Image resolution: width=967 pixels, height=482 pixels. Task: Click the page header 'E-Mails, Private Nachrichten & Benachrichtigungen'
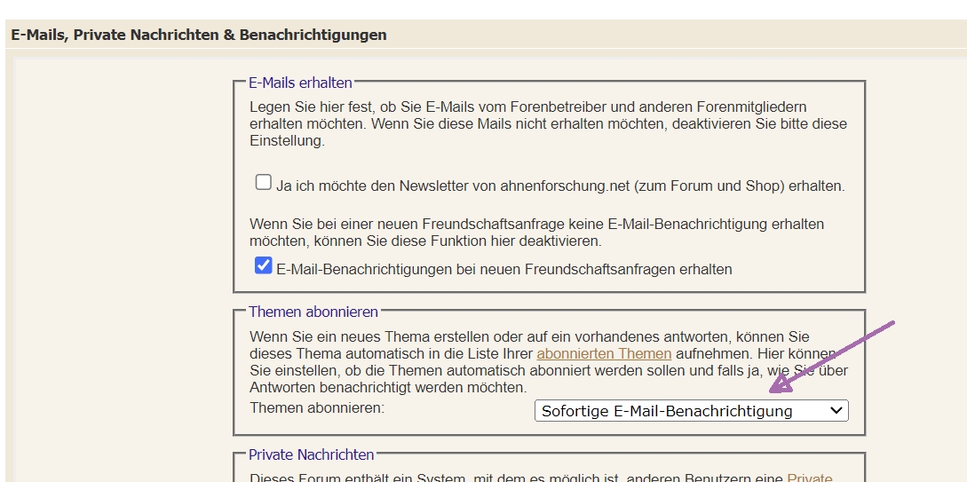point(199,36)
